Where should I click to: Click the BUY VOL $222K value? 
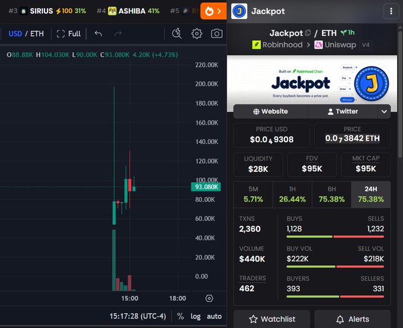click(x=298, y=259)
